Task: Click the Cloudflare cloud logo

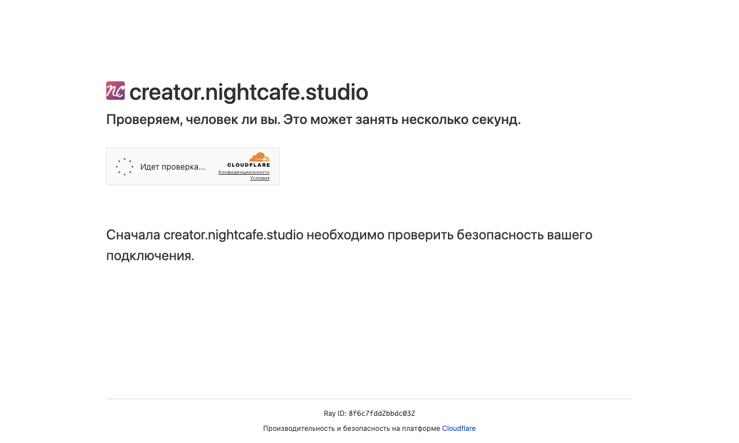Action: [249, 160]
